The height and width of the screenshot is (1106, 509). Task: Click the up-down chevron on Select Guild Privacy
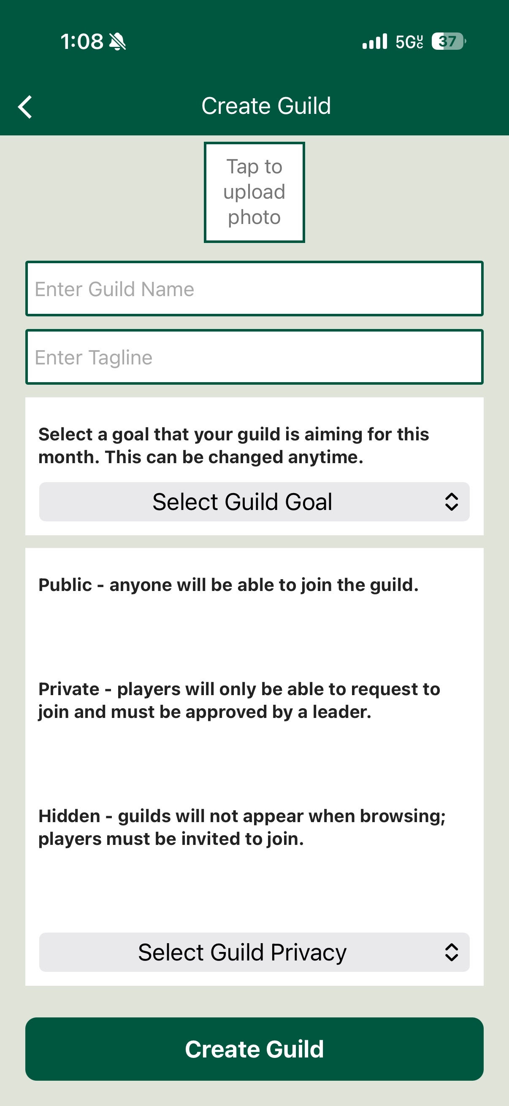(451, 952)
